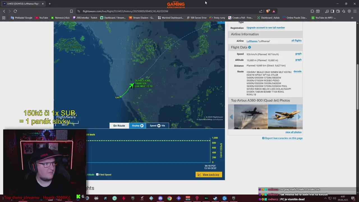Open the YouTube bookmark
This screenshot has height=202, width=359.
tap(42, 18)
